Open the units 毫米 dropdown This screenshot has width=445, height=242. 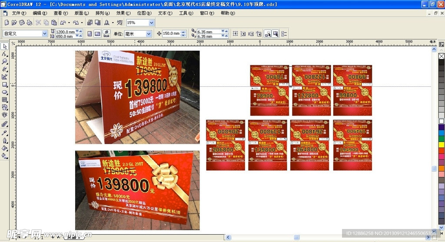click(149, 34)
